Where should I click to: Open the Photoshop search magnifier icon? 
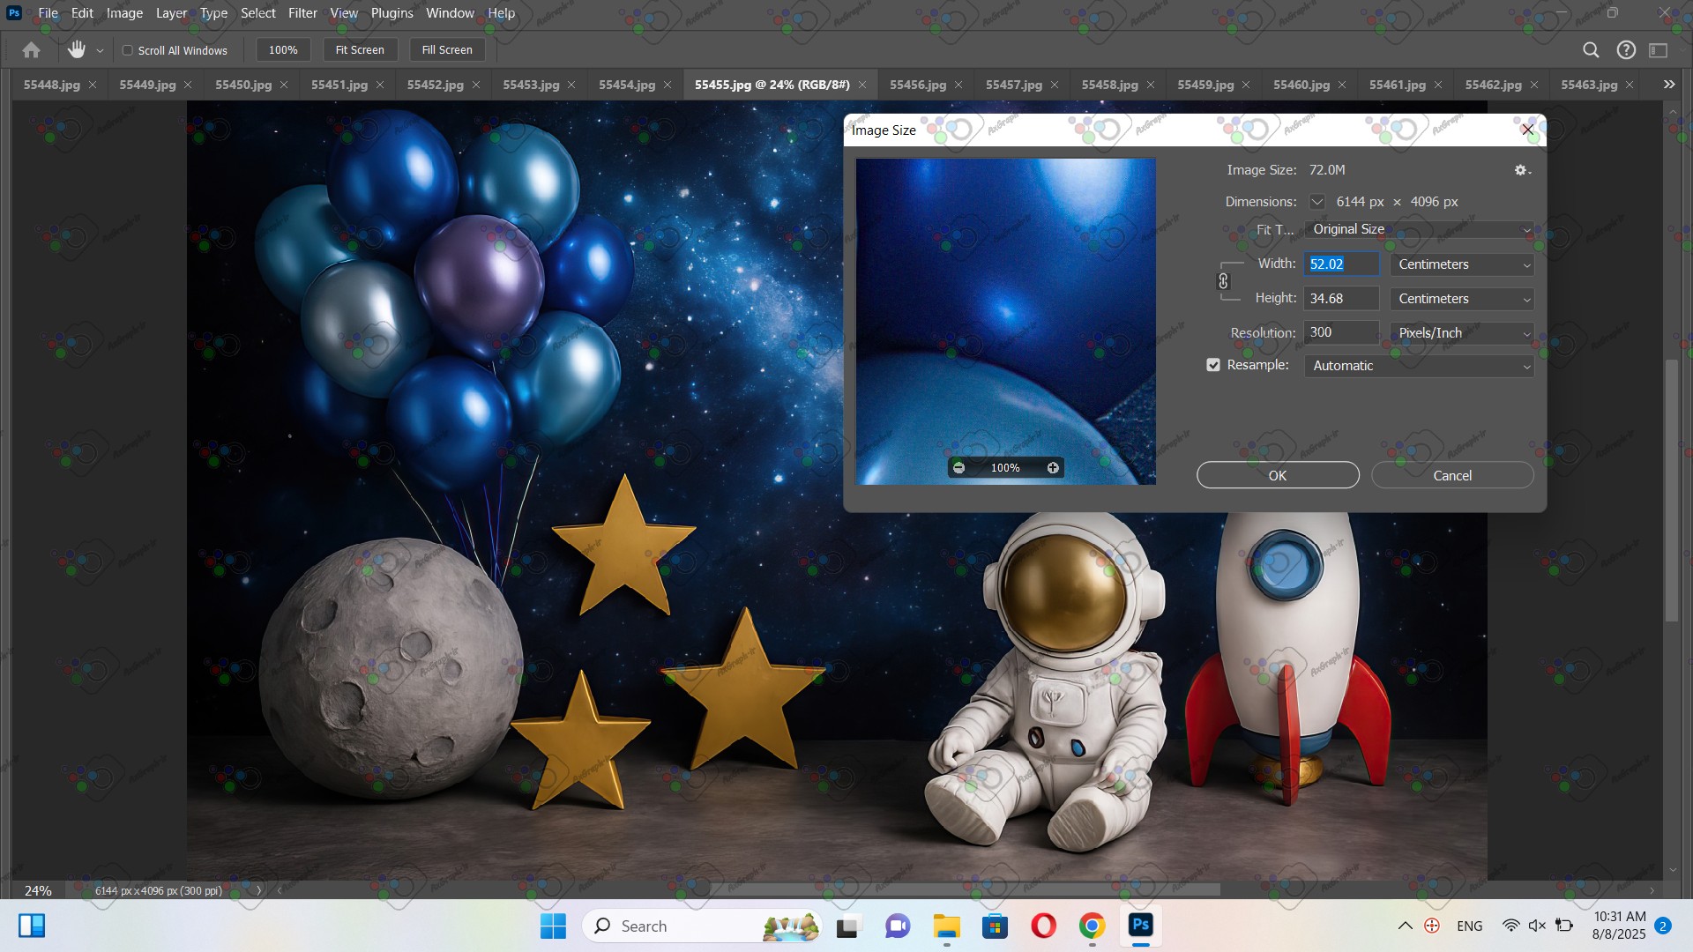pyautogui.click(x=1591, y=50)
